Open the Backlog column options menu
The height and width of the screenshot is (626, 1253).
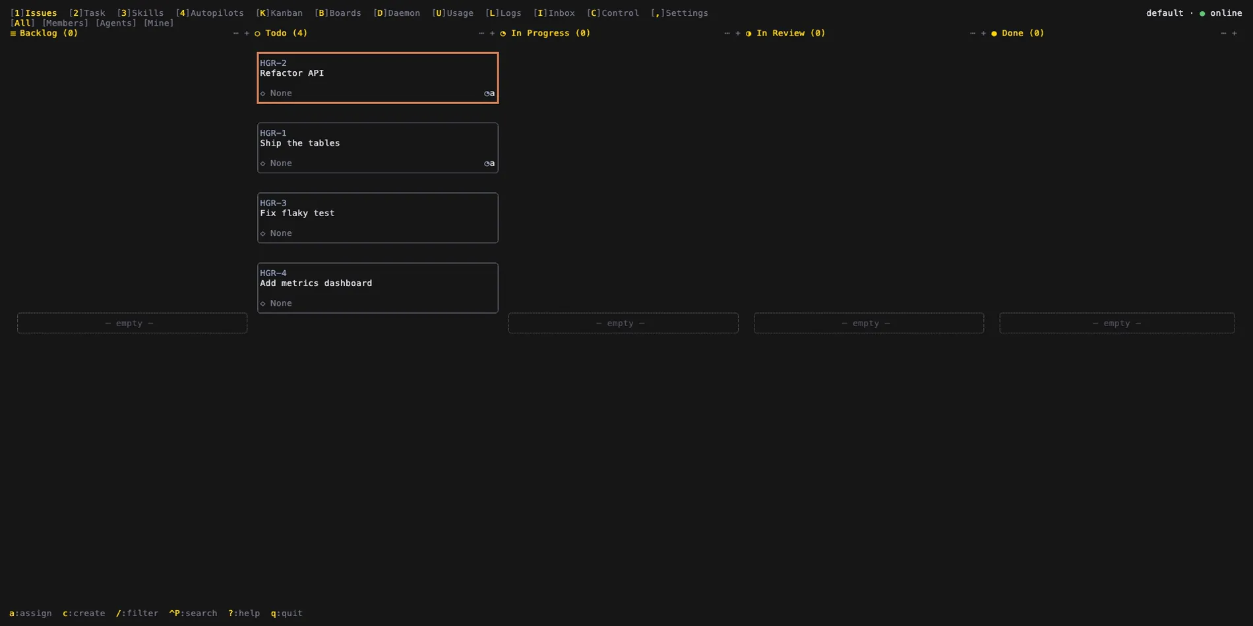click(x=236, y=34)
